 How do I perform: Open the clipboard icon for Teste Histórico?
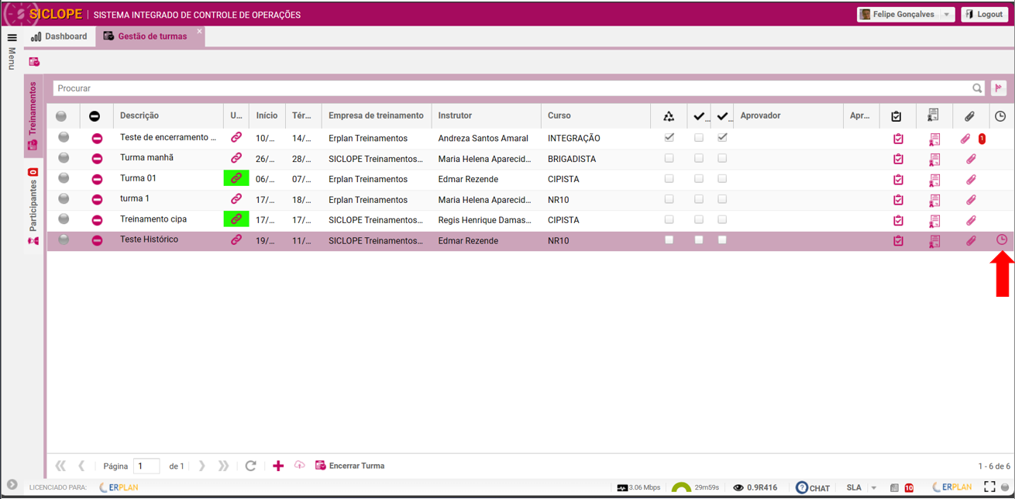click(898, 241)
